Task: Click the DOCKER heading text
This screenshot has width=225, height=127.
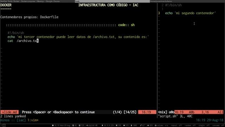Action: tap(6, 5)
